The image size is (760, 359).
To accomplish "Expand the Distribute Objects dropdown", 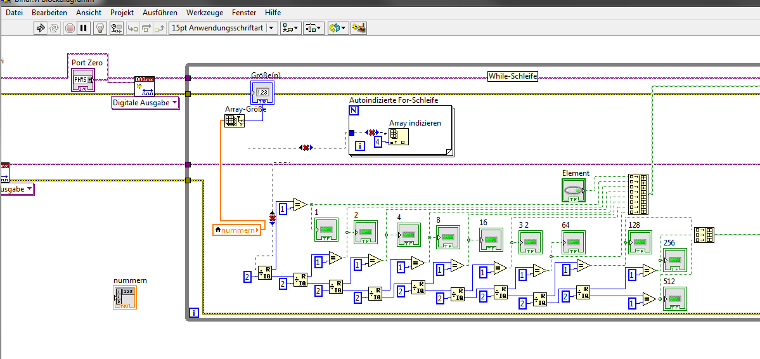I will click(x=313, y=28).
